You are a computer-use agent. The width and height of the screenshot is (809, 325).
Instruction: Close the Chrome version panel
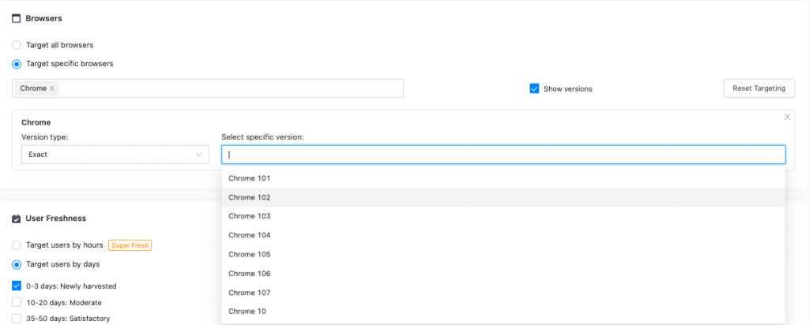[x=787, y=117]
